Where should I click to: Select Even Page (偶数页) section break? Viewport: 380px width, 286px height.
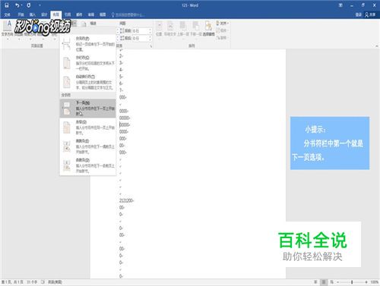(88, 146)
